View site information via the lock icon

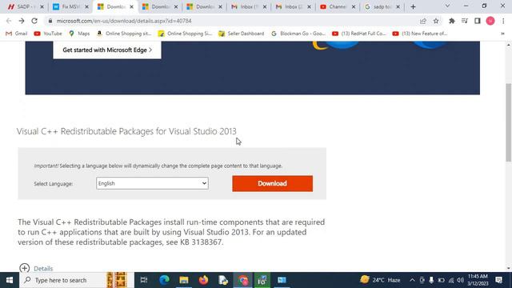pos(50,21)
